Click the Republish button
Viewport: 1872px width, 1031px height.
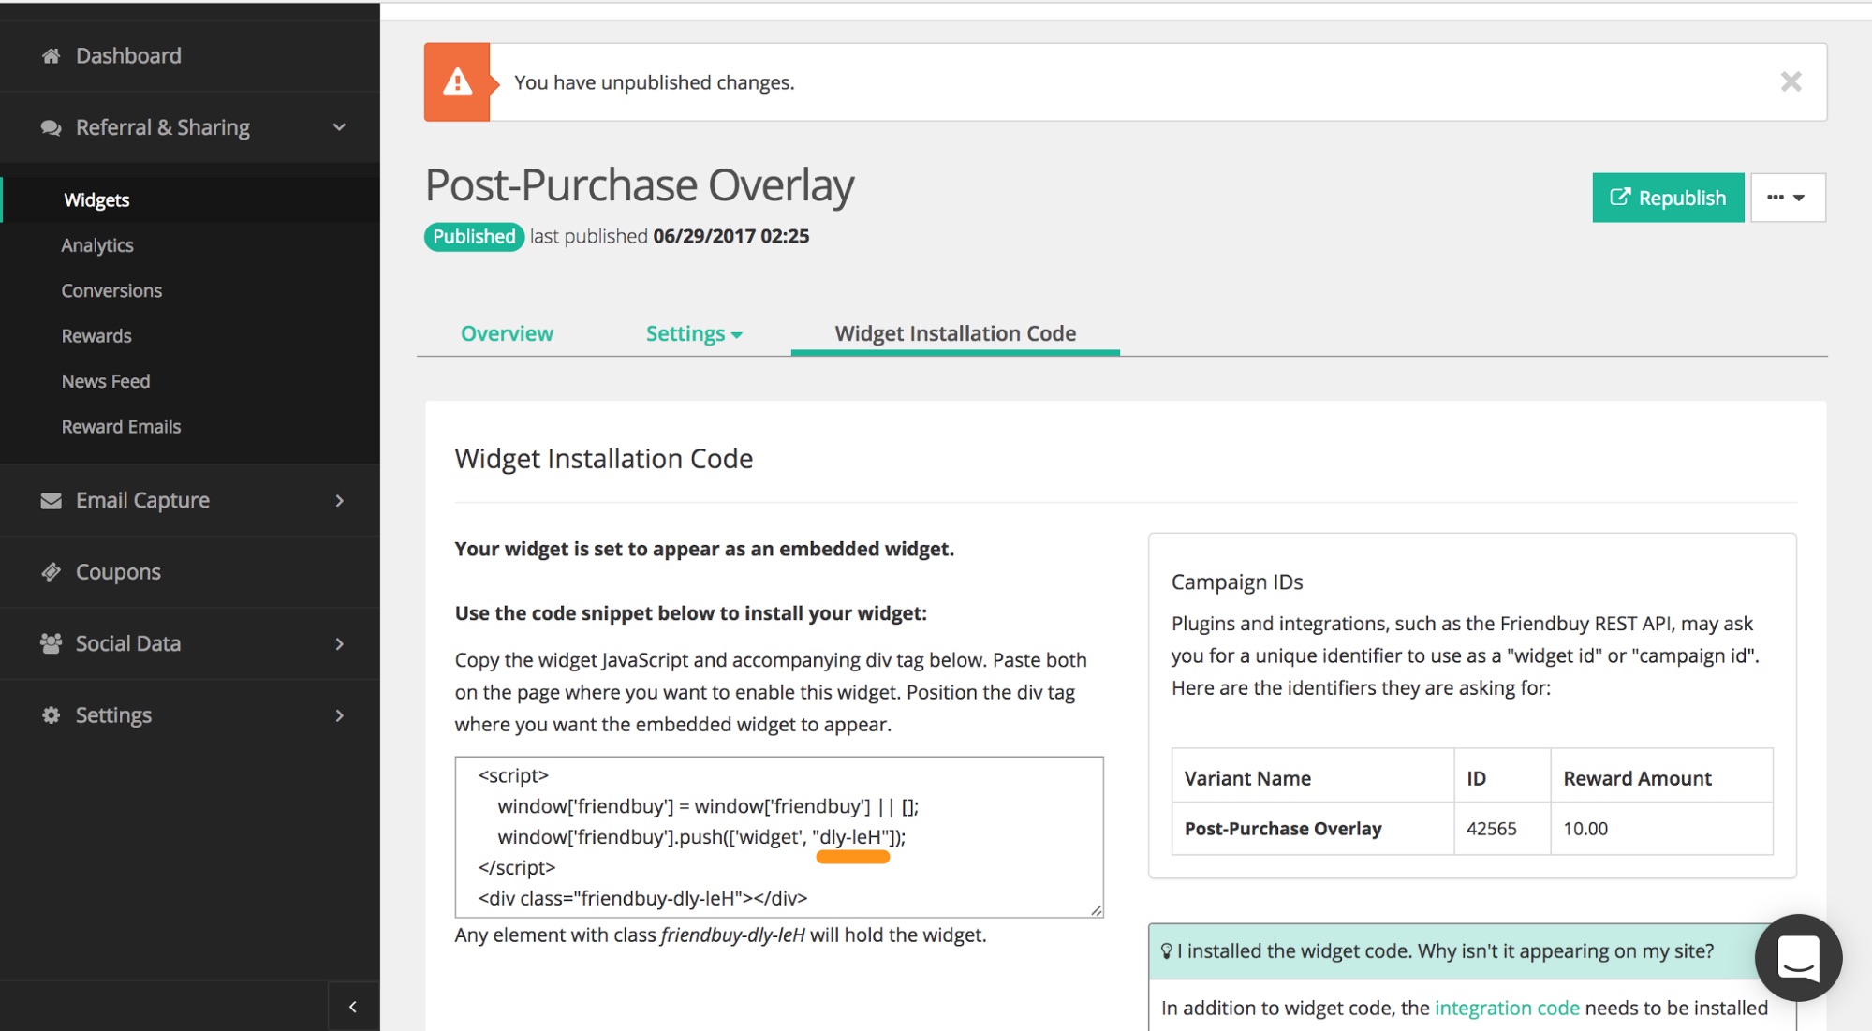(1667, 198)
